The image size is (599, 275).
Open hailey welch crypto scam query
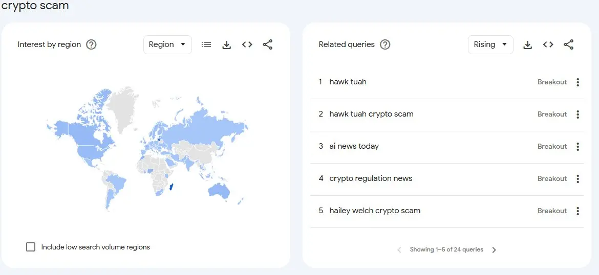pyautogui.click(x=375, y=211)
